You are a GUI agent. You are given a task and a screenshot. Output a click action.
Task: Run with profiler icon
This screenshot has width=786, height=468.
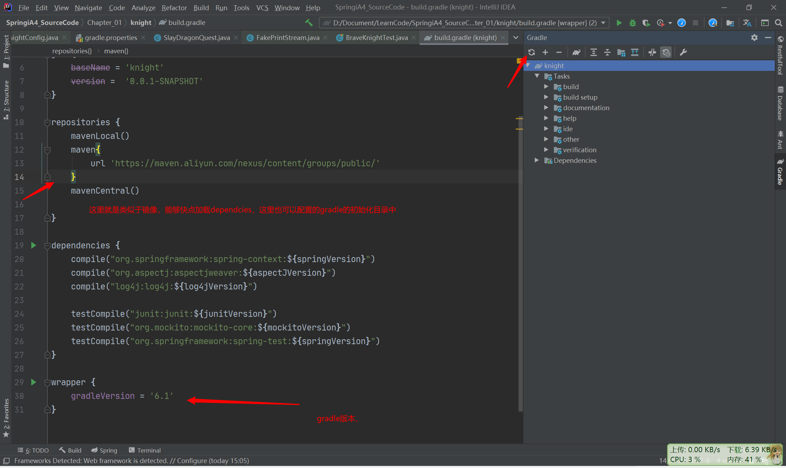[660, 23]
